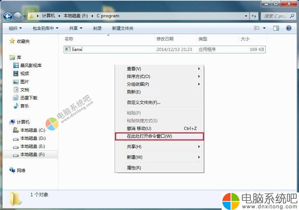The image size is (299, 210).
Task: Open 排序方式(O) in the context menu
Action: [159, 77]
